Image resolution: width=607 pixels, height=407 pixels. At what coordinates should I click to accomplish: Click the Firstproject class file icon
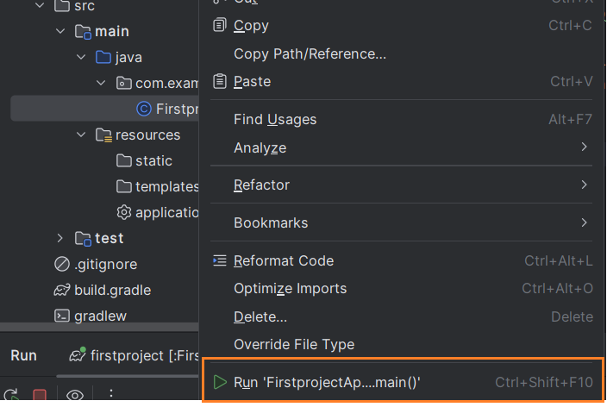(144, 109)
